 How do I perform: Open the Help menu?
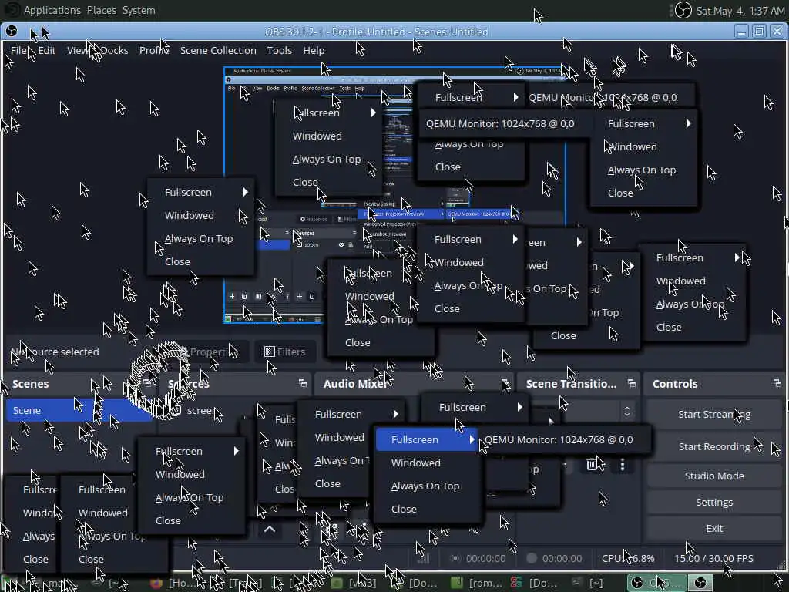point(314,50)
